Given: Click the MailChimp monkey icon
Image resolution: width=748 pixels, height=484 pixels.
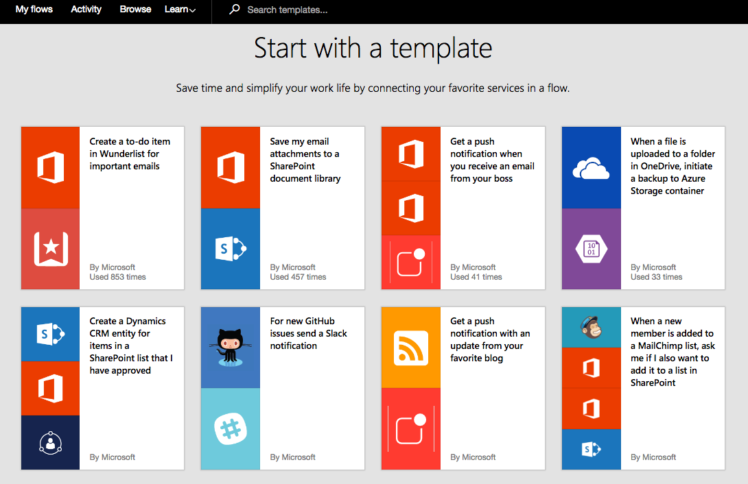Looking at the screenshot, I should (x=592, y=327).
